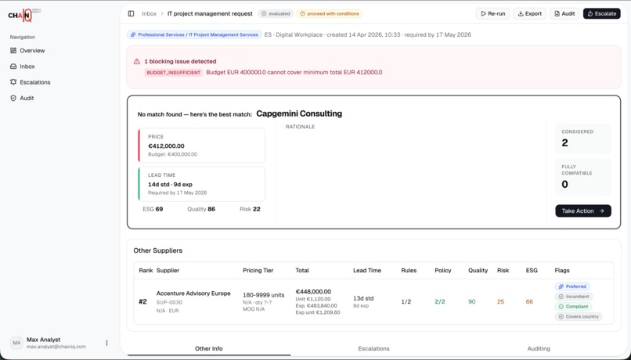Viewport: 631px width, 360px height.
Task: Click the Export button
Action: pos(529,13)
